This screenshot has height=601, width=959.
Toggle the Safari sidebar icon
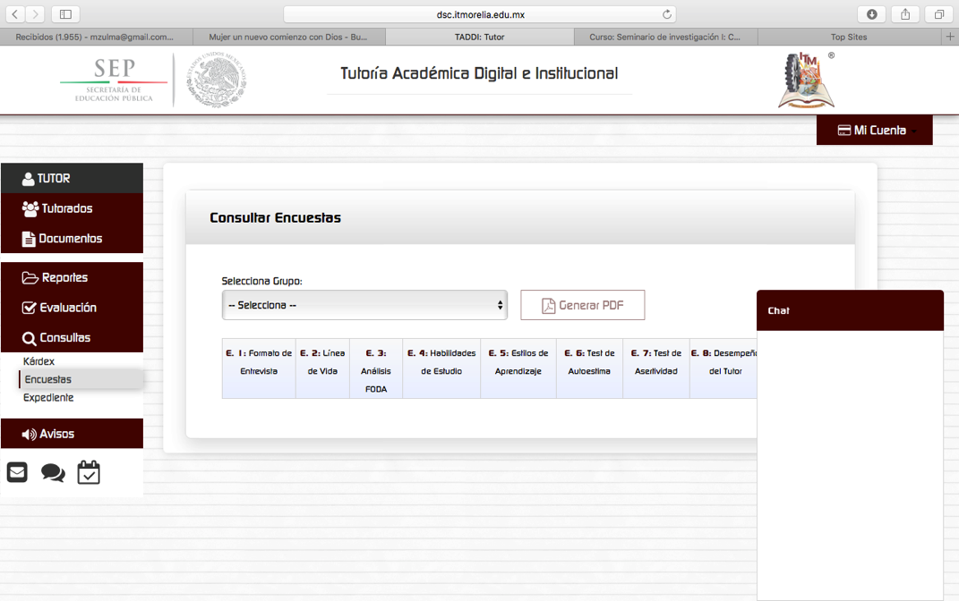(x=65, y=14)
